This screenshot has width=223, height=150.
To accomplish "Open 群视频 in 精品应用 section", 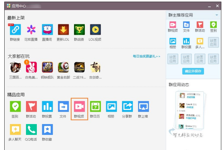I will [x=79, y=106].
